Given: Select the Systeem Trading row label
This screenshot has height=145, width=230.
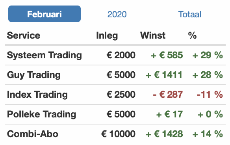Looking at the screenshot, I should click(x=44, y=55).
